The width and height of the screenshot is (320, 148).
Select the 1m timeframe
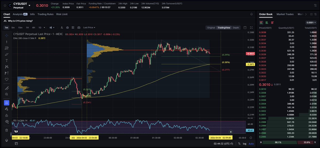click(6, 27)
